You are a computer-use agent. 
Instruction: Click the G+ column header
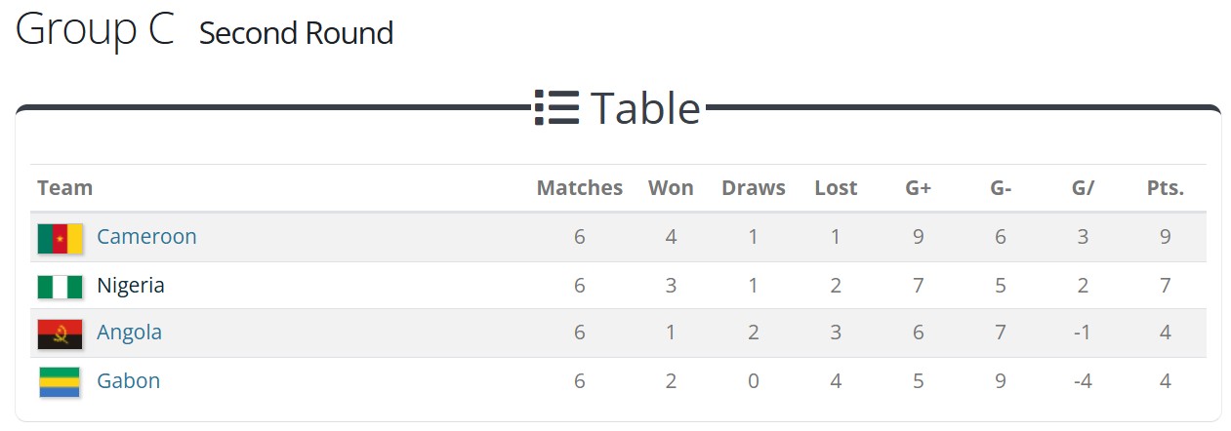(x=918, y=188)
